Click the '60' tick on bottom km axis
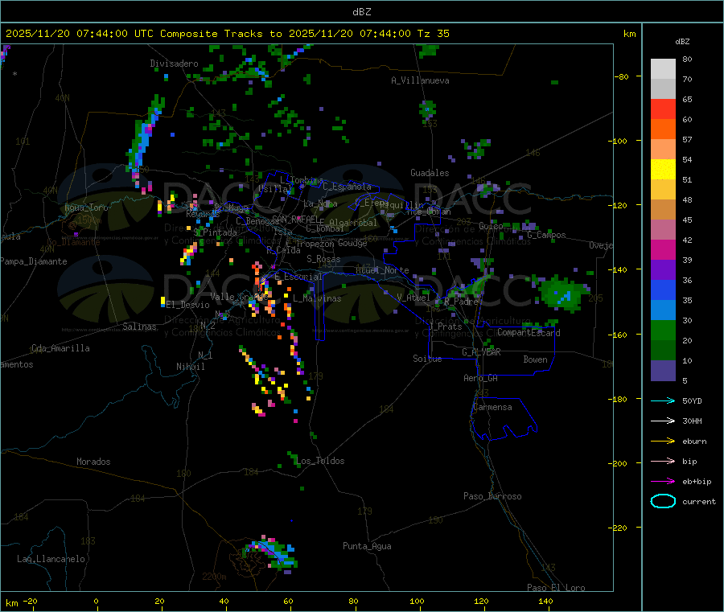Image resolution: width=724 pixels, height=612 pixels. [x=288, y=601]
